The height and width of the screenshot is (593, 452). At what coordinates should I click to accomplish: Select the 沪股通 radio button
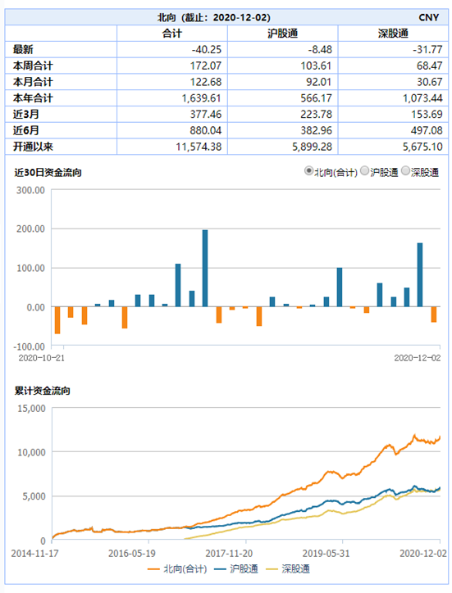click(x=364, y=171)
